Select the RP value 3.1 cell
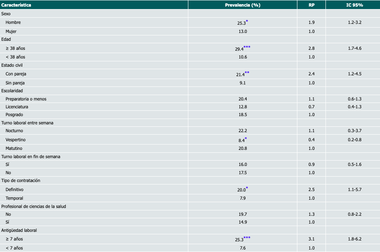Screen dimensions: 380x252 pos(311,239)
